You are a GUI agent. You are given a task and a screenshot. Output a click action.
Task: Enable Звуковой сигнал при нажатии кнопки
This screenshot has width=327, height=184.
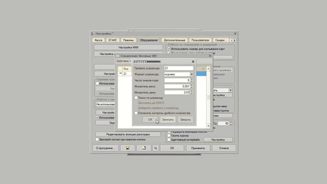97,140
